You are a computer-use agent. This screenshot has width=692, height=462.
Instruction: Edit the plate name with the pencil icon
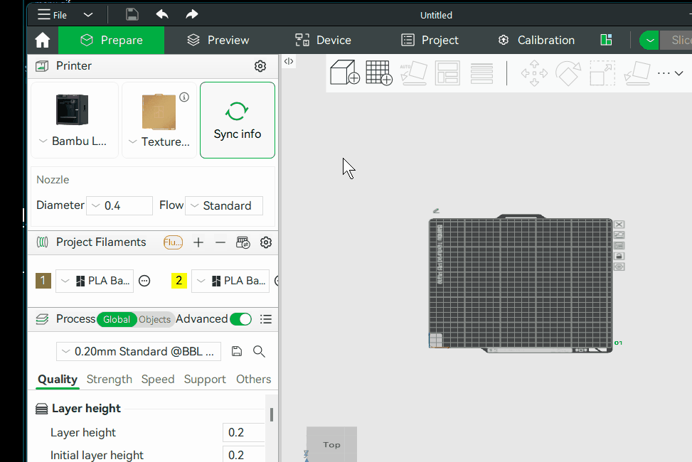pyautogui.click(x=436, y=211)
